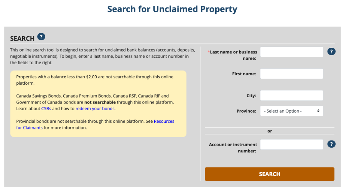Click the "Last name or business name" label

pyautogui.click(x=233, y=55)
